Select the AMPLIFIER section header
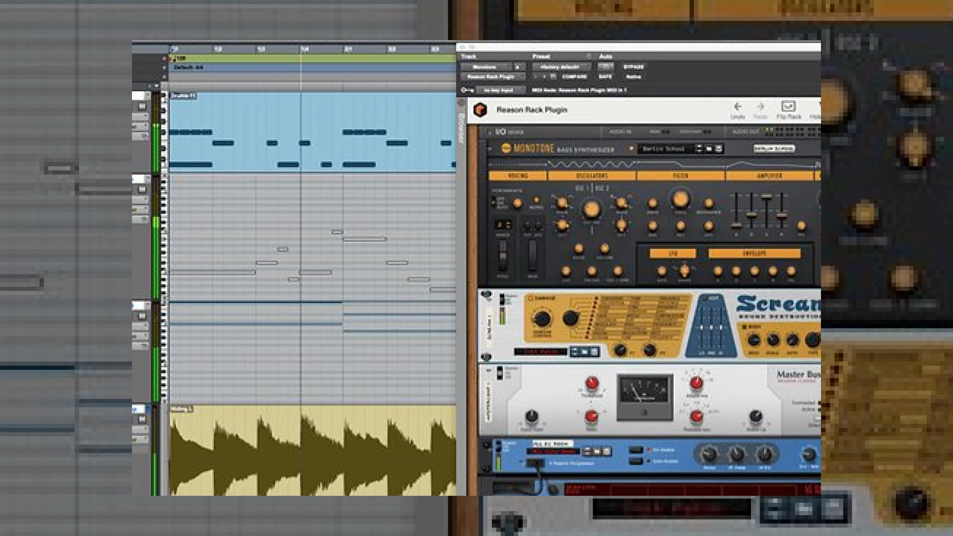This screenshot has height=536, width=953. 769,176
